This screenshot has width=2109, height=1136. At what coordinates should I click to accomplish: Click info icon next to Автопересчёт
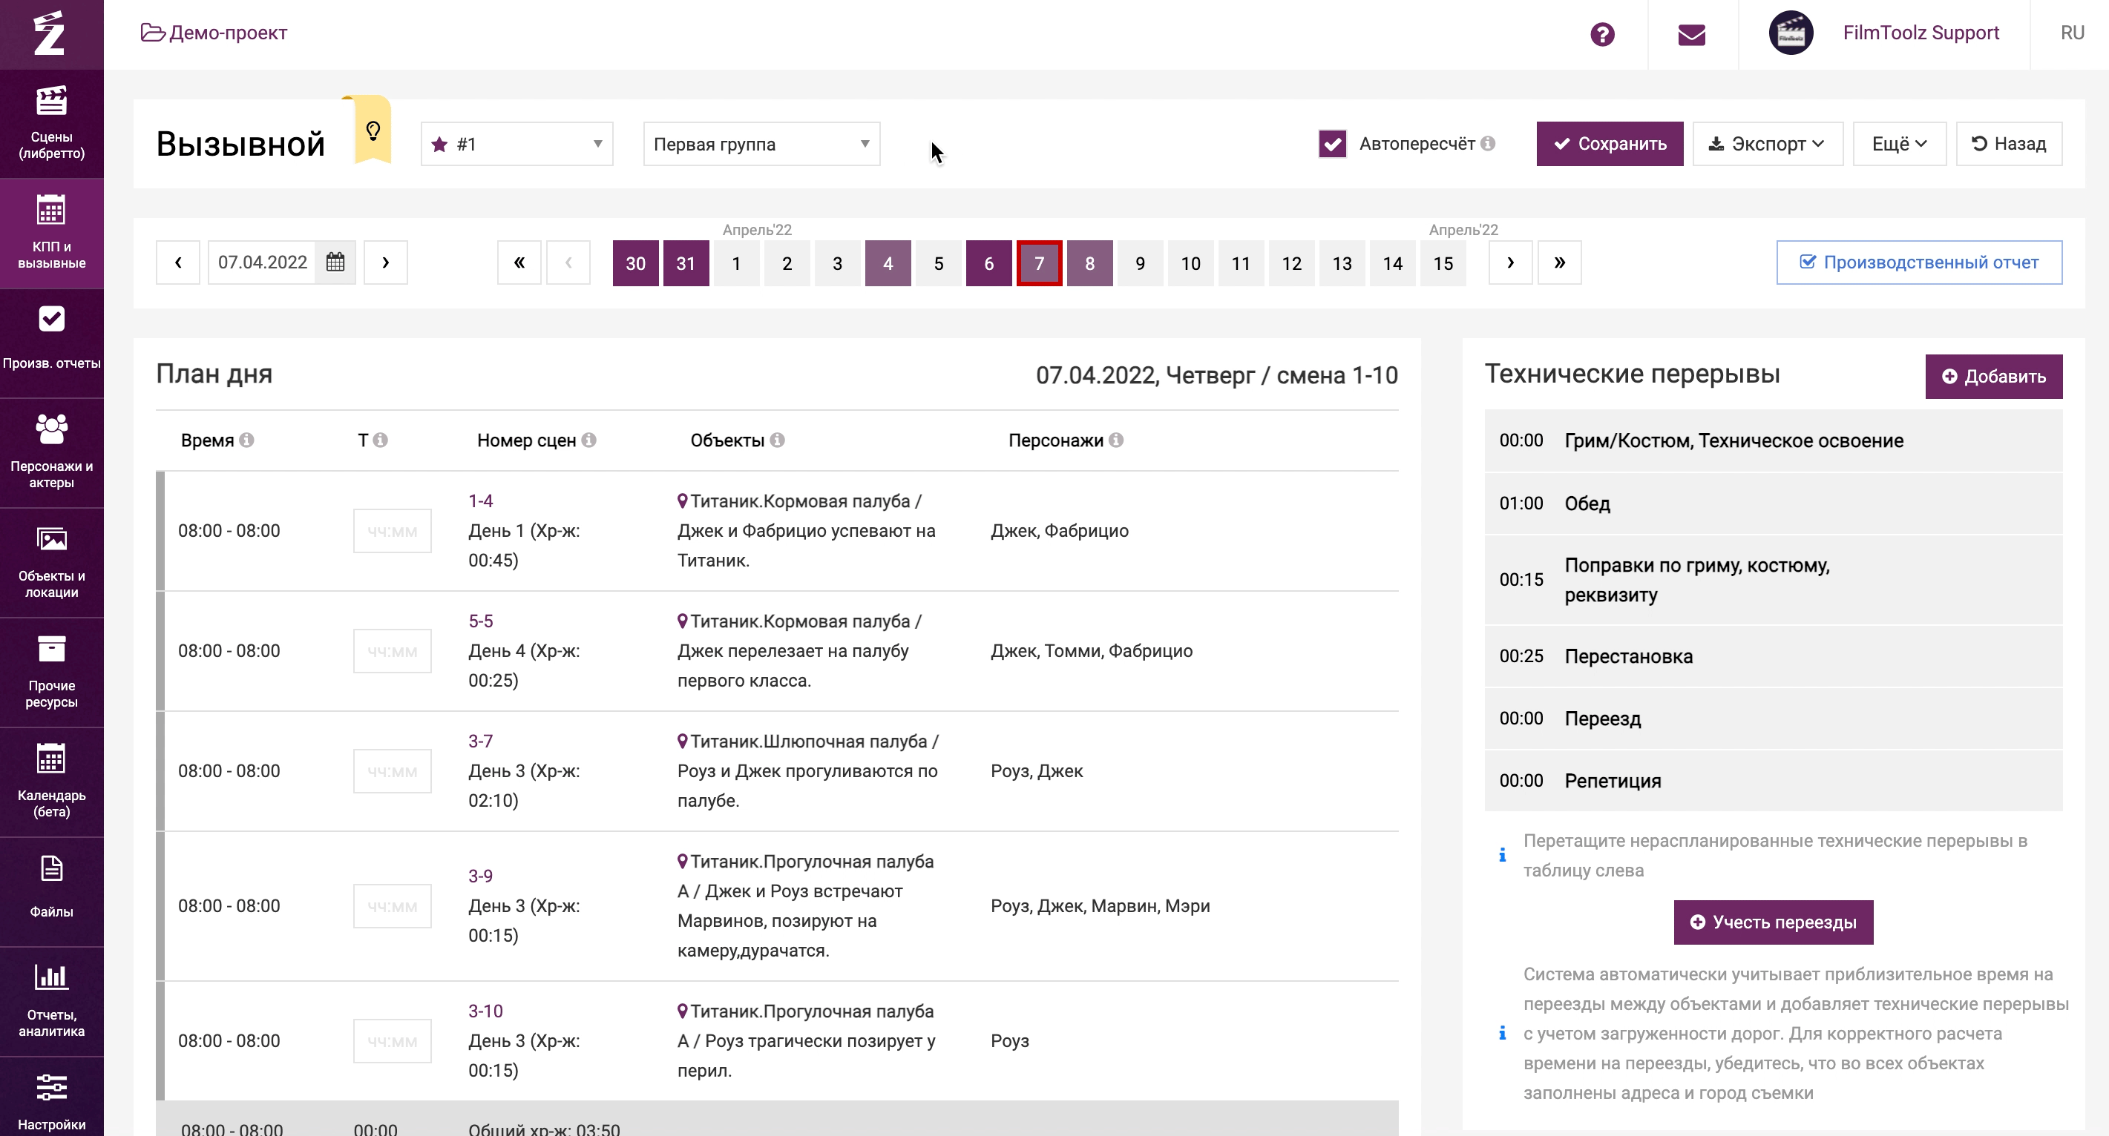coord(1488,144)
